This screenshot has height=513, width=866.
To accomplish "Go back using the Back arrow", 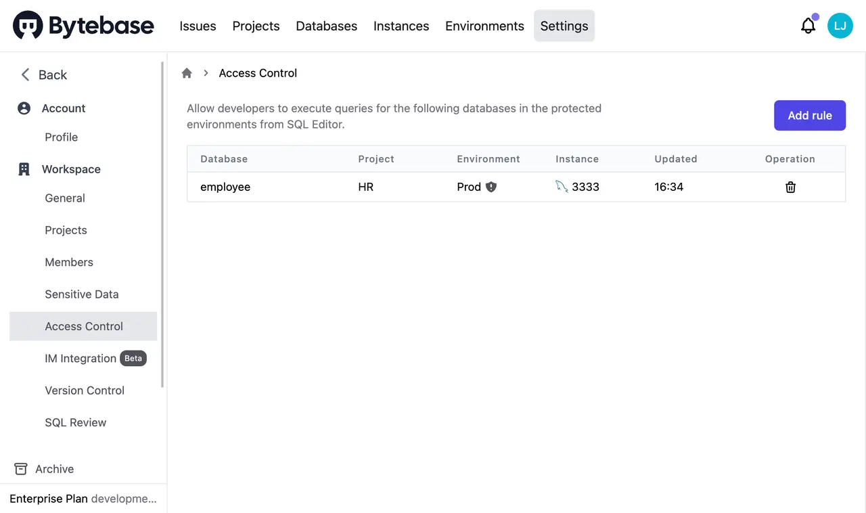I will point(26,74).
